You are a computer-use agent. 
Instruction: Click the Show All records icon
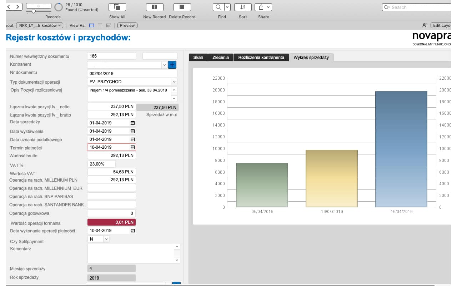(x=117, y=7)
